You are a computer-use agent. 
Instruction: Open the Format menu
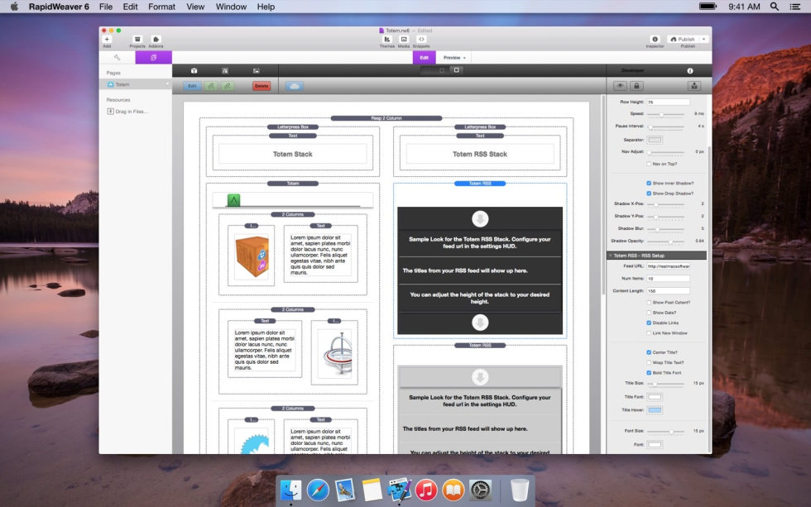pyautogui.click(x=162, y=7)
